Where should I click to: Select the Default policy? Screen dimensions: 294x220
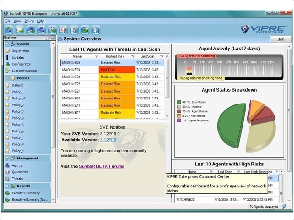pyautogui.click(x=17, y=85)
